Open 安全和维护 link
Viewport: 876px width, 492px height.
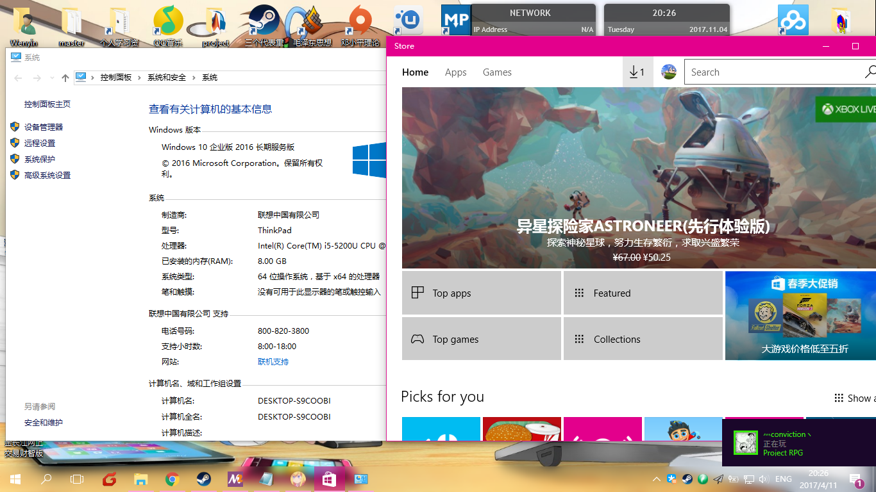click(44, 423)
